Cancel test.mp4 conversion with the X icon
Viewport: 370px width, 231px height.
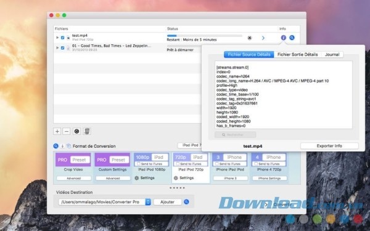pos(250,38)
